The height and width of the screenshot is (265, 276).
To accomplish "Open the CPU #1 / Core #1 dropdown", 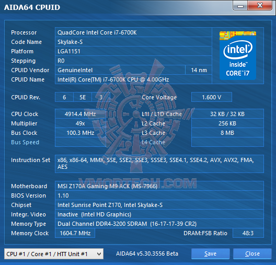I will 54,254.
